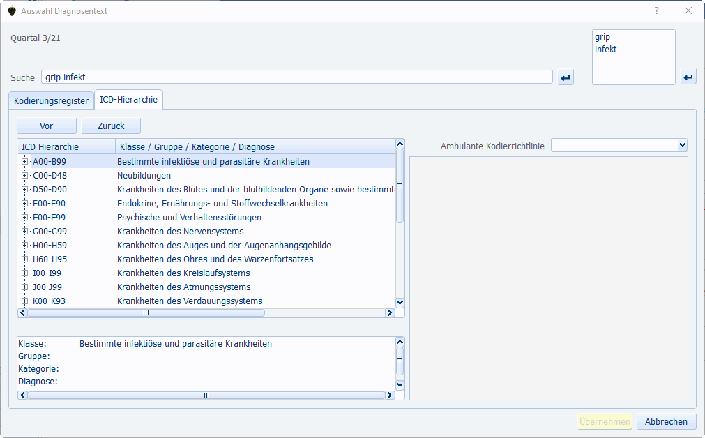The height and width of the screenshot is (438, 705).
Task: Expand the A00-B99 tree node
Action: (x=24, y=161)
